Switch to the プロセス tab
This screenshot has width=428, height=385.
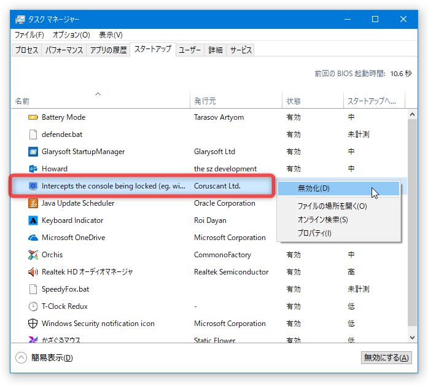click(26, 50)
